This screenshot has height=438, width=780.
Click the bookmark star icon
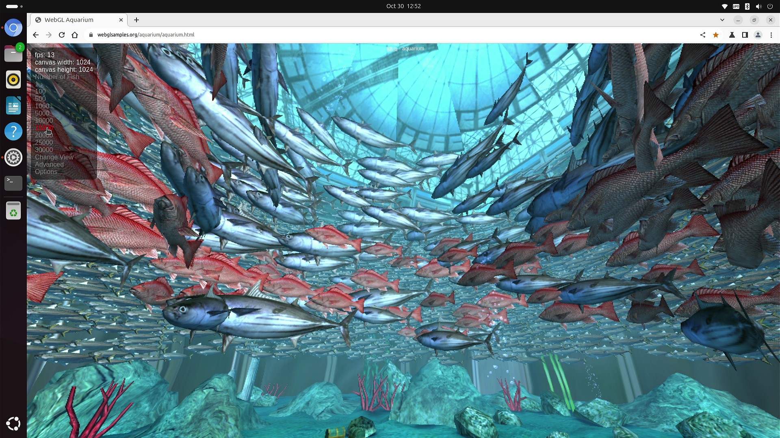pyautogui.click(x=716, y=35)
